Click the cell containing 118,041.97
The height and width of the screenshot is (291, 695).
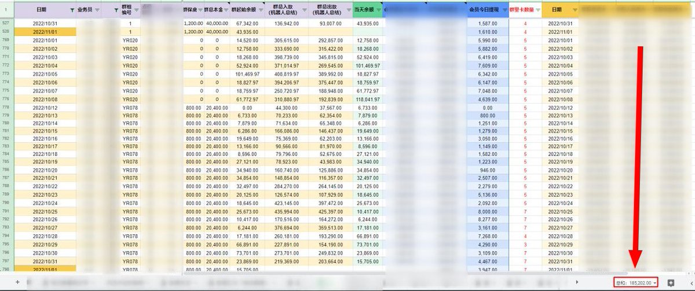click(x=367, y=99)
